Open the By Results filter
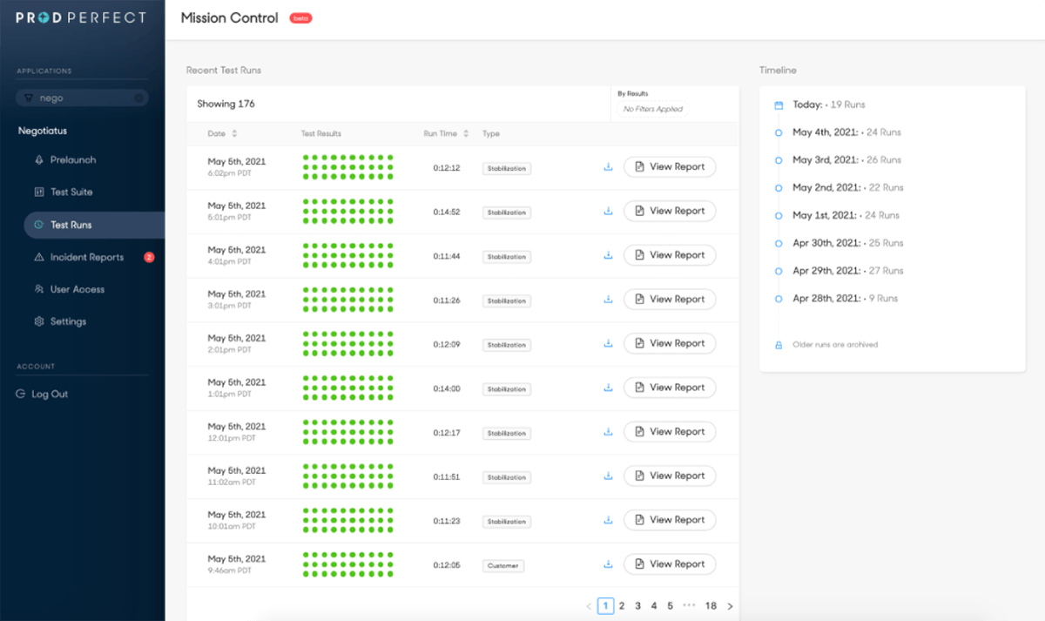Image resolution: width=1045 pixels, height=621 pixels. 652,109
